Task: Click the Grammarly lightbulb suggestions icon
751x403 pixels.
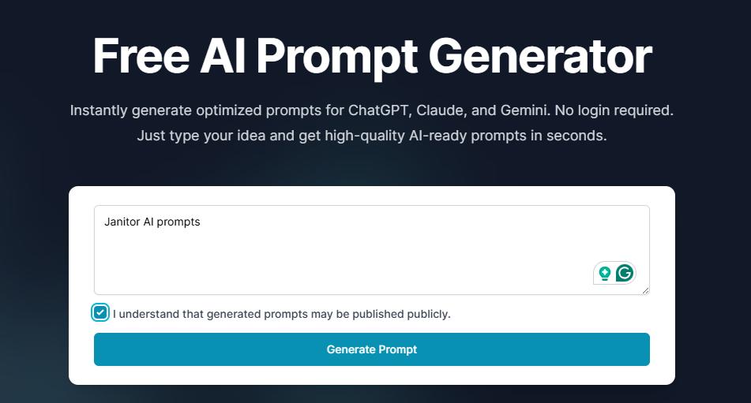Action: pos(605,274)
